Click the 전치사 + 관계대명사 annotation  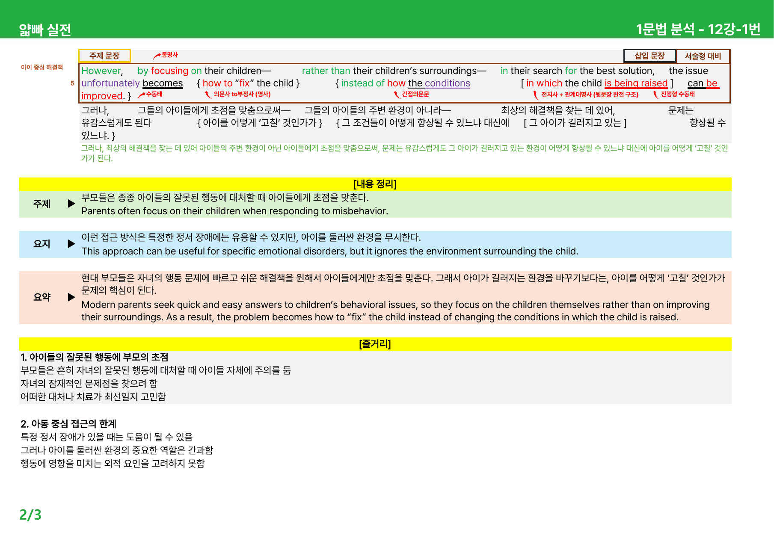pos(590,95)
